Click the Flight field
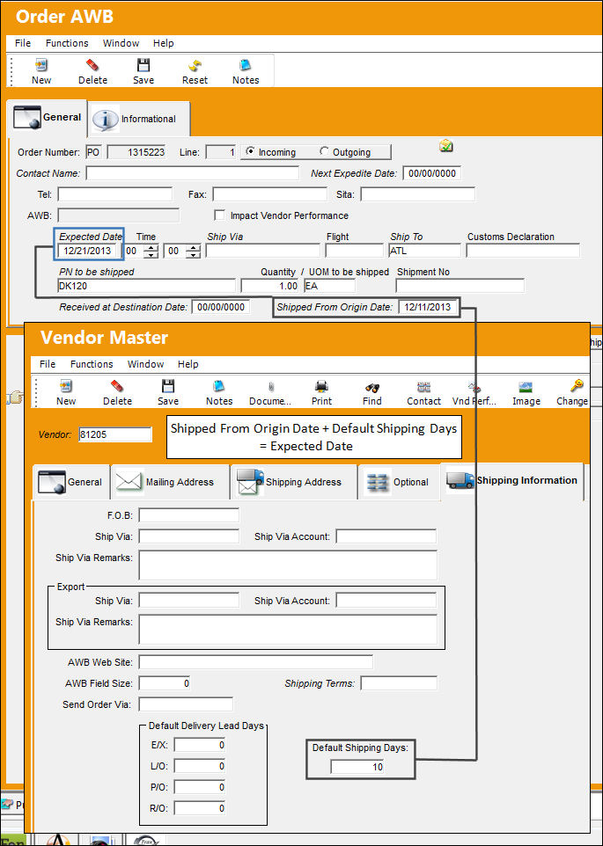 click(354, 251)
